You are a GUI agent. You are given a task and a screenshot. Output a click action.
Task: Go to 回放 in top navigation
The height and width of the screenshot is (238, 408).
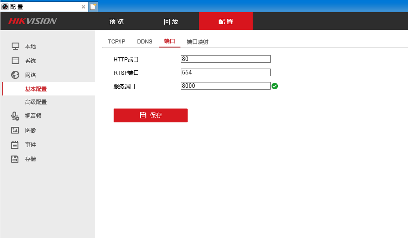[x=171, y=22]
